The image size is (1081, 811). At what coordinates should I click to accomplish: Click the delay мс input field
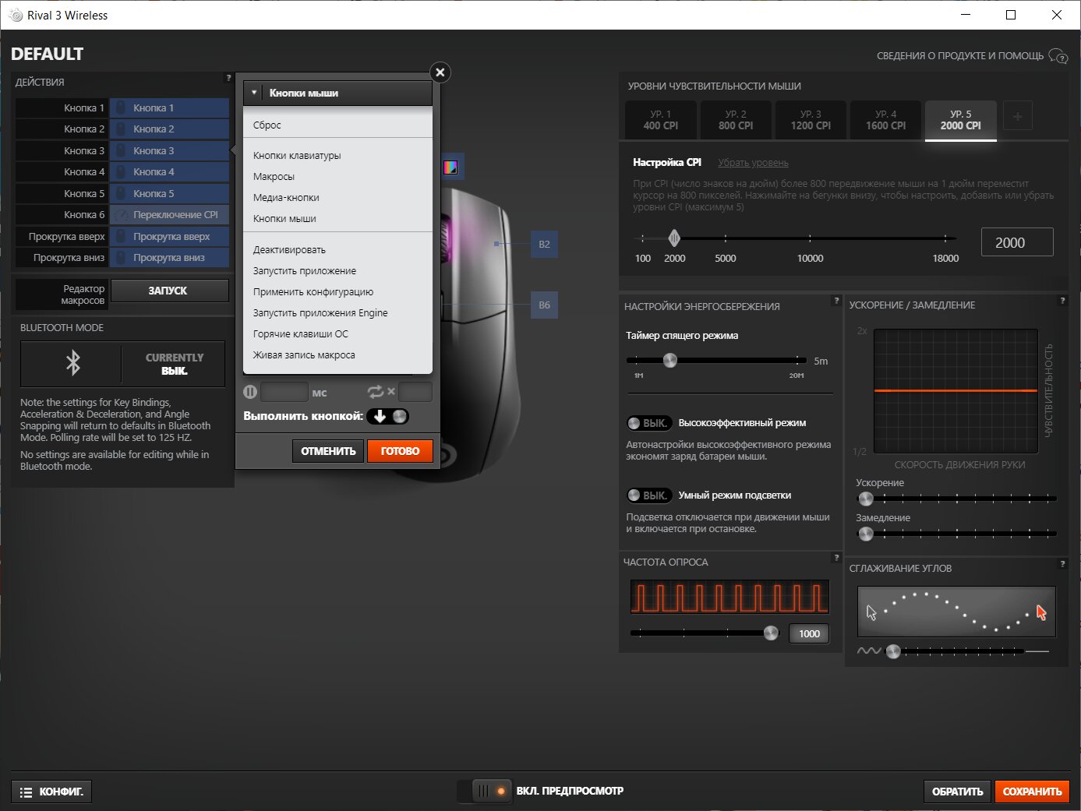[x=284, y=392]
